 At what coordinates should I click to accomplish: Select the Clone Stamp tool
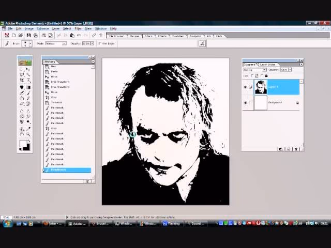pos(22,129)
